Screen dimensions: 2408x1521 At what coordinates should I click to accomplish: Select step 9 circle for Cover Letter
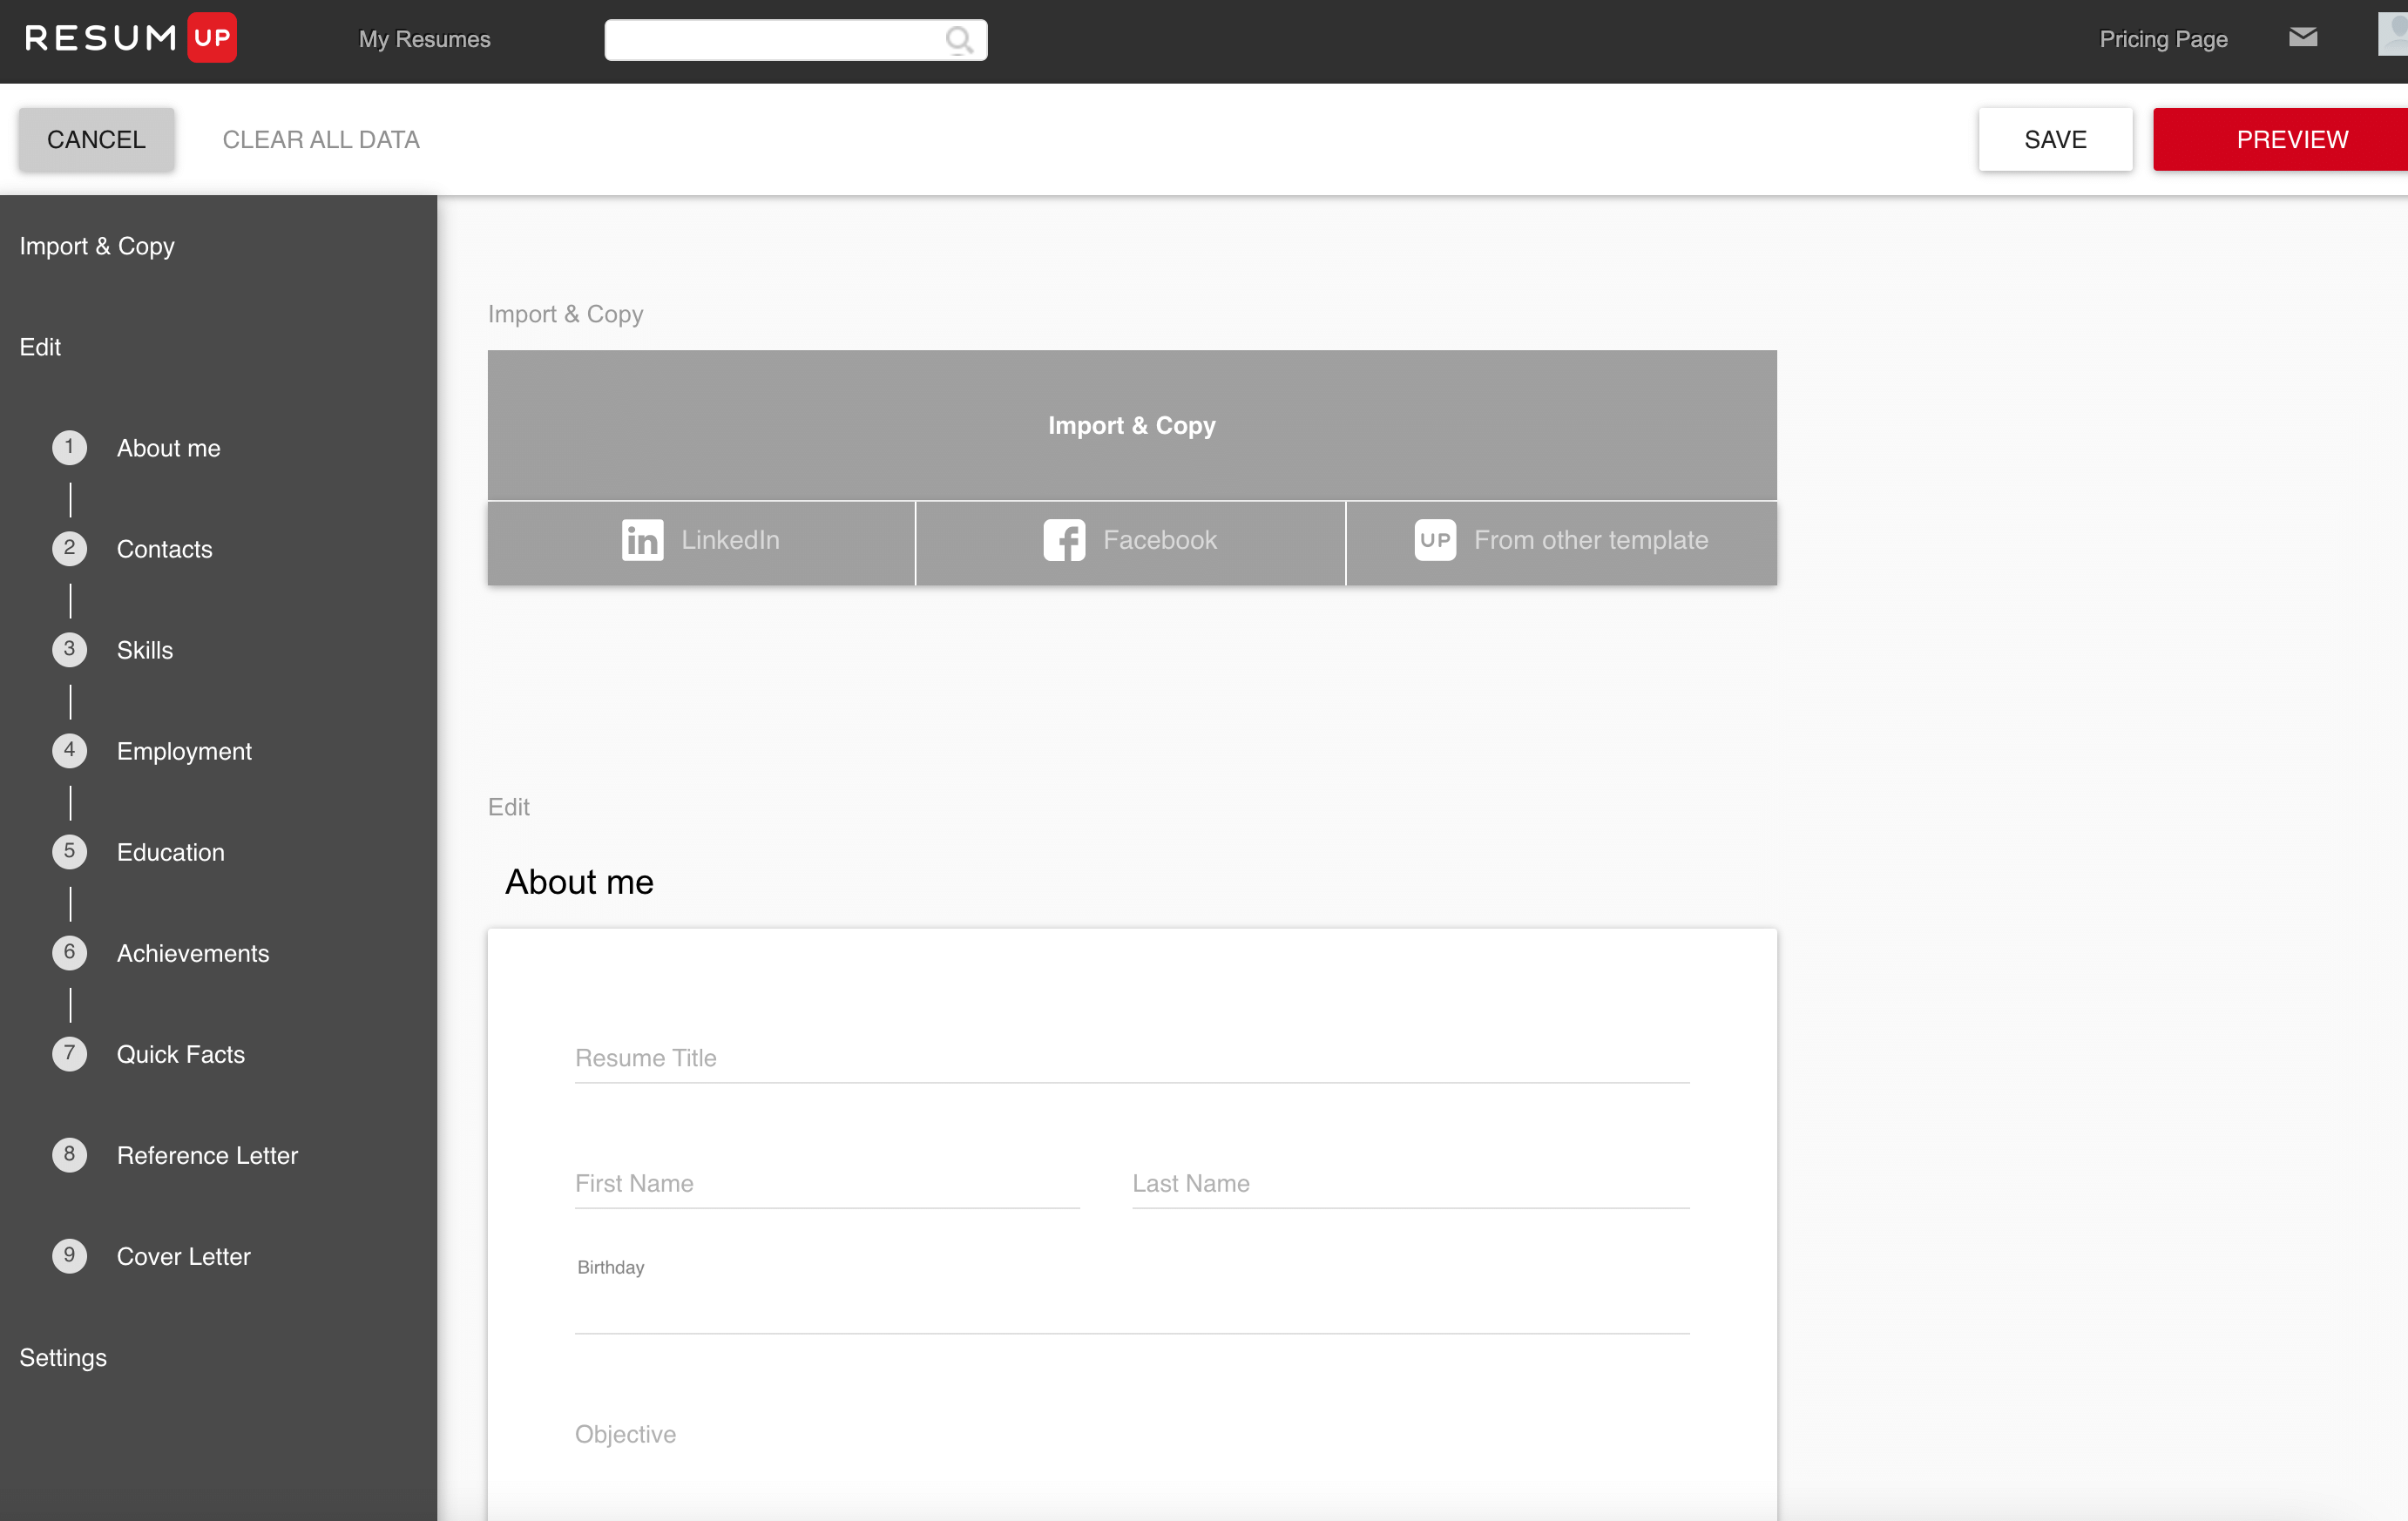click(69, 1255)
